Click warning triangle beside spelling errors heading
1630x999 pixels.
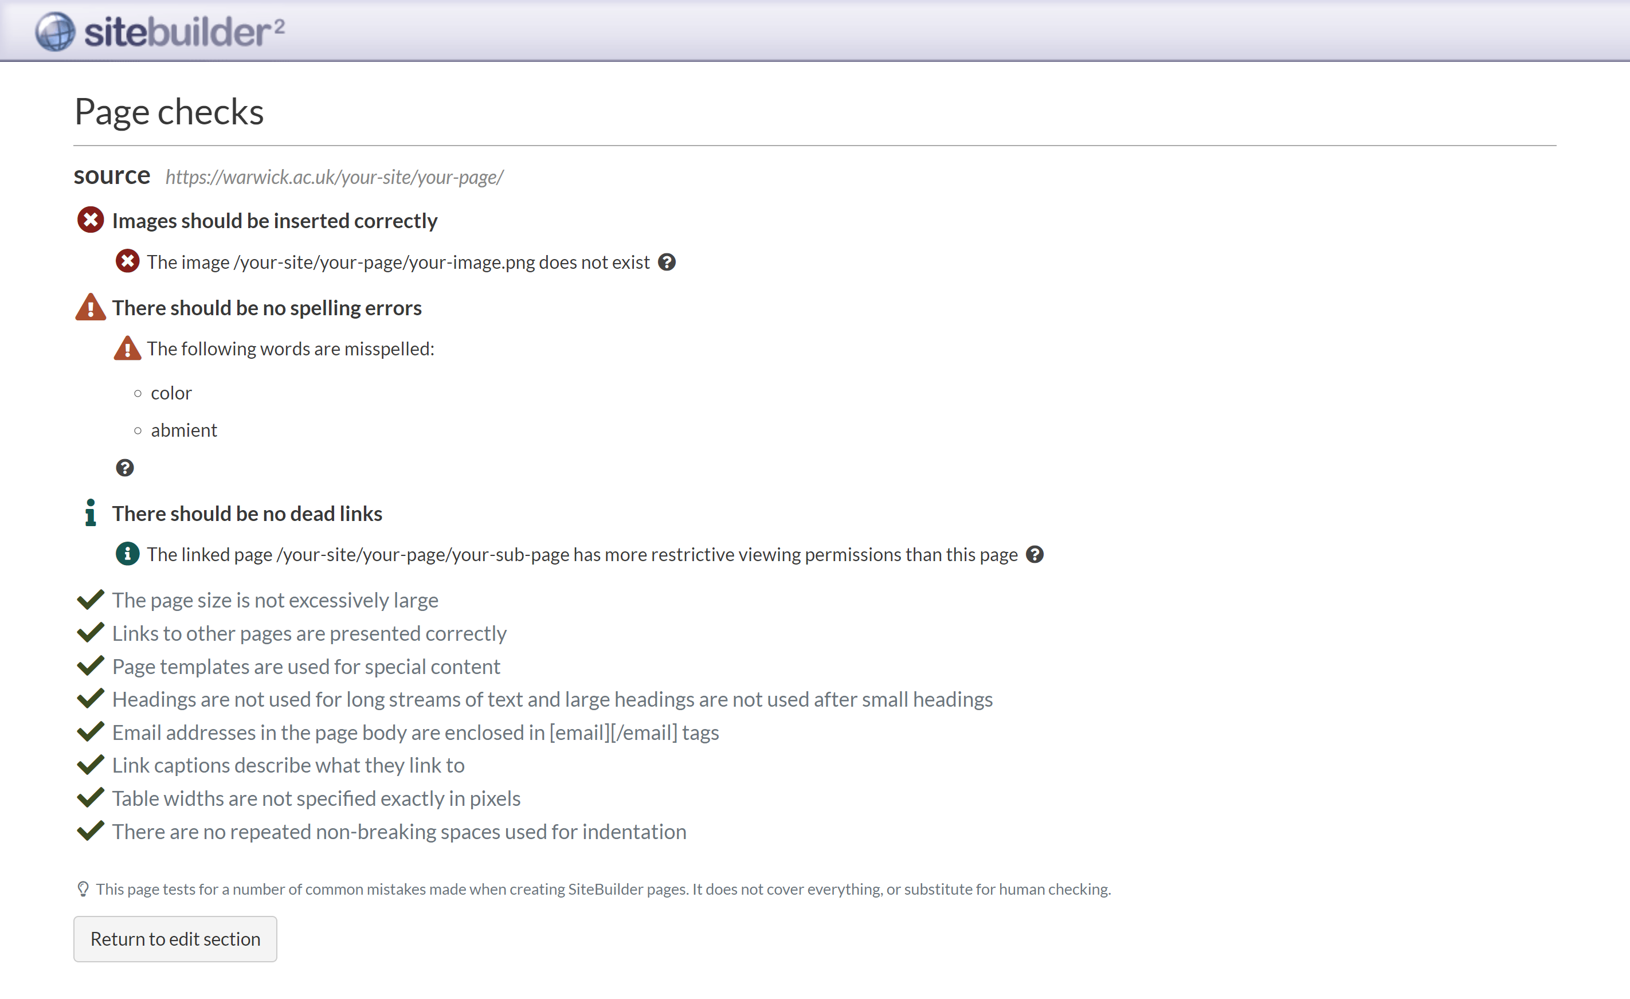[91, 308]
